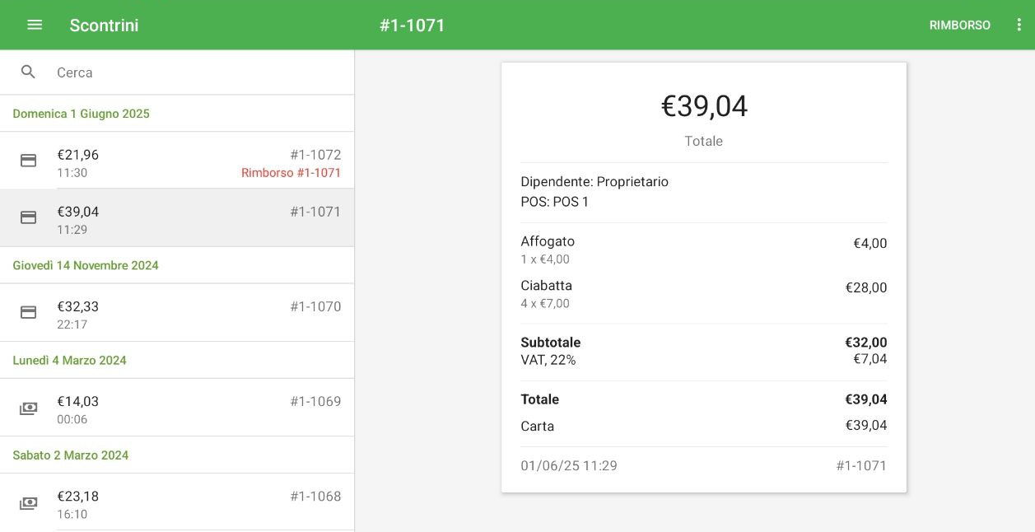
Task: Click the search magnifier icon
Action: click(x=28, y=72)
